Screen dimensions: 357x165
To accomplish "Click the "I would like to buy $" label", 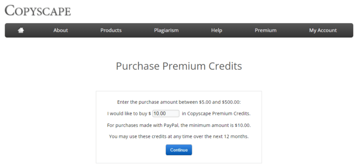I will coord(129,114).
